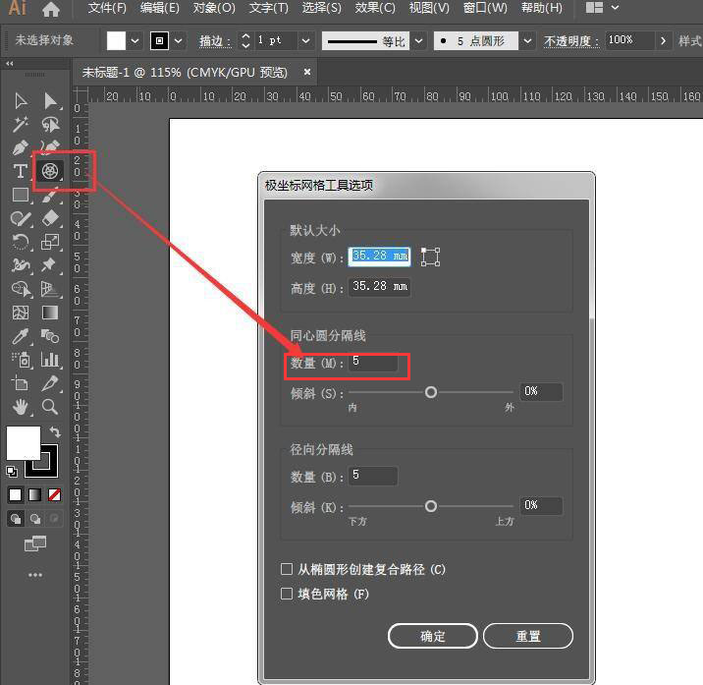
Task: Enable create compound path from ellipses
Action: pyautogui.click(x=287, y=569)
